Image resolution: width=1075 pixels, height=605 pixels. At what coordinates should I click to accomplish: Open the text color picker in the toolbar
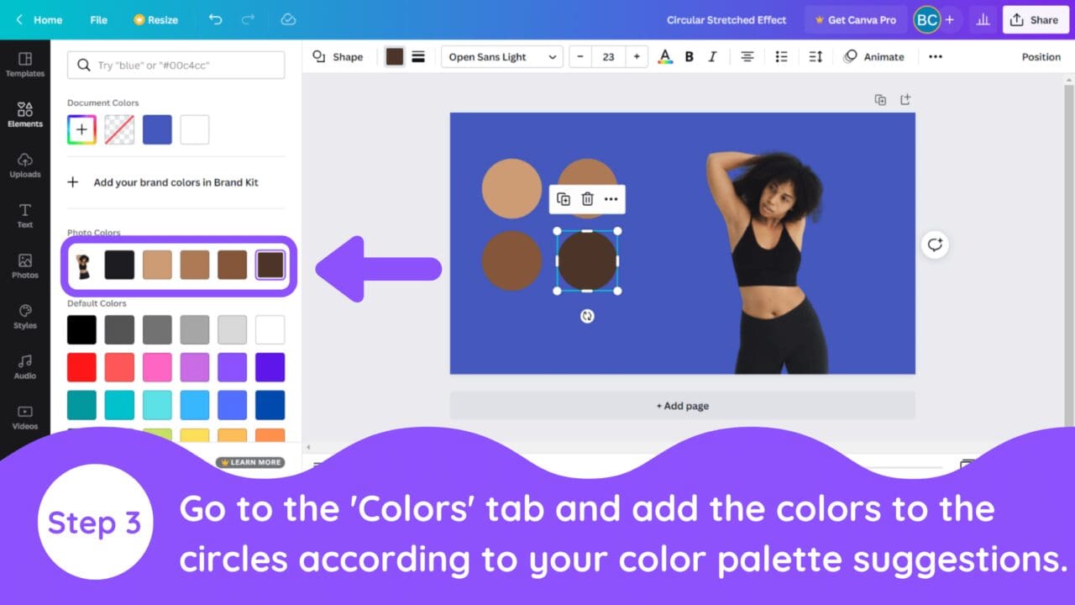[664, 56]
